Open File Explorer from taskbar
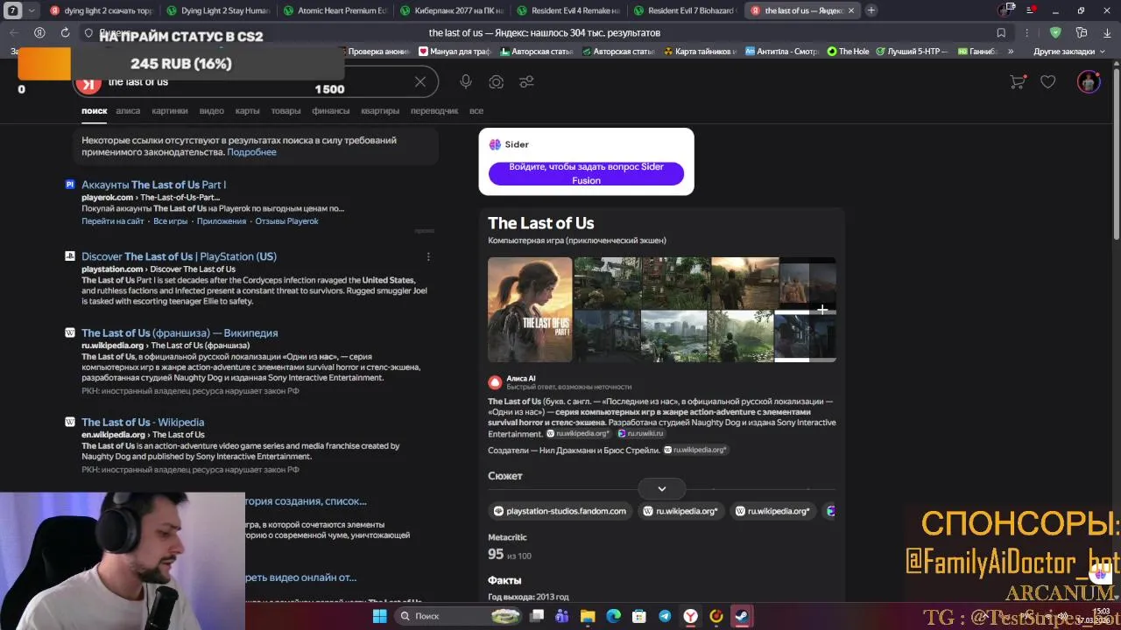Screen dimensions: 1121x630 [588, 616]
